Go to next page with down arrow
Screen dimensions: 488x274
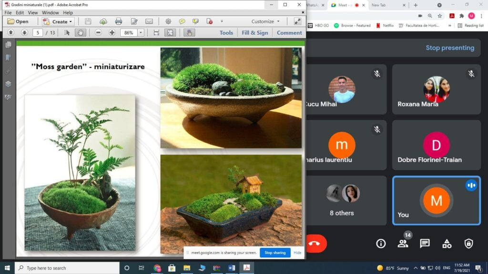[x=24, y=33]
